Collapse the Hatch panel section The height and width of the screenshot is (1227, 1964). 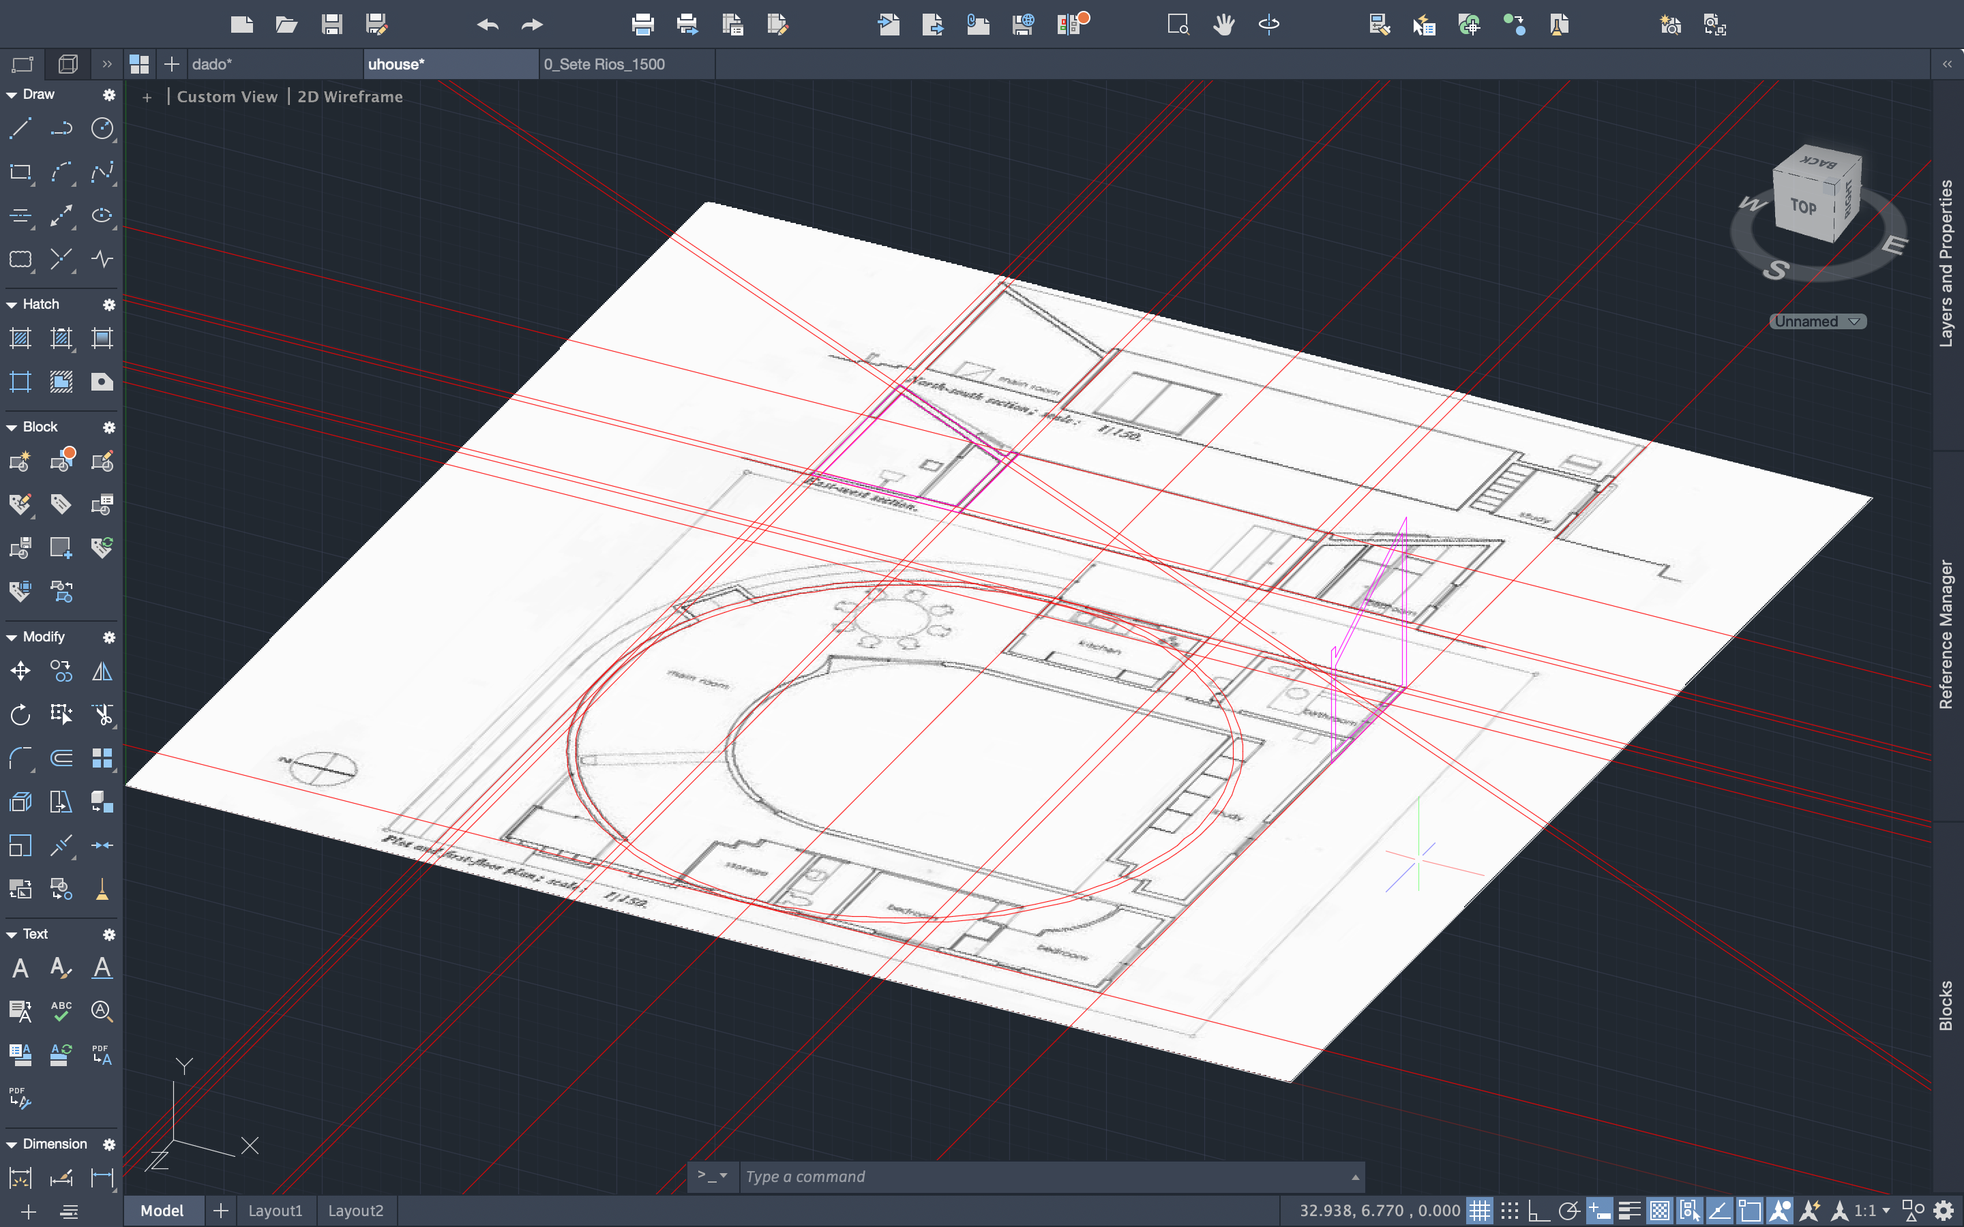pyautogui.click(x=12, y=304)
